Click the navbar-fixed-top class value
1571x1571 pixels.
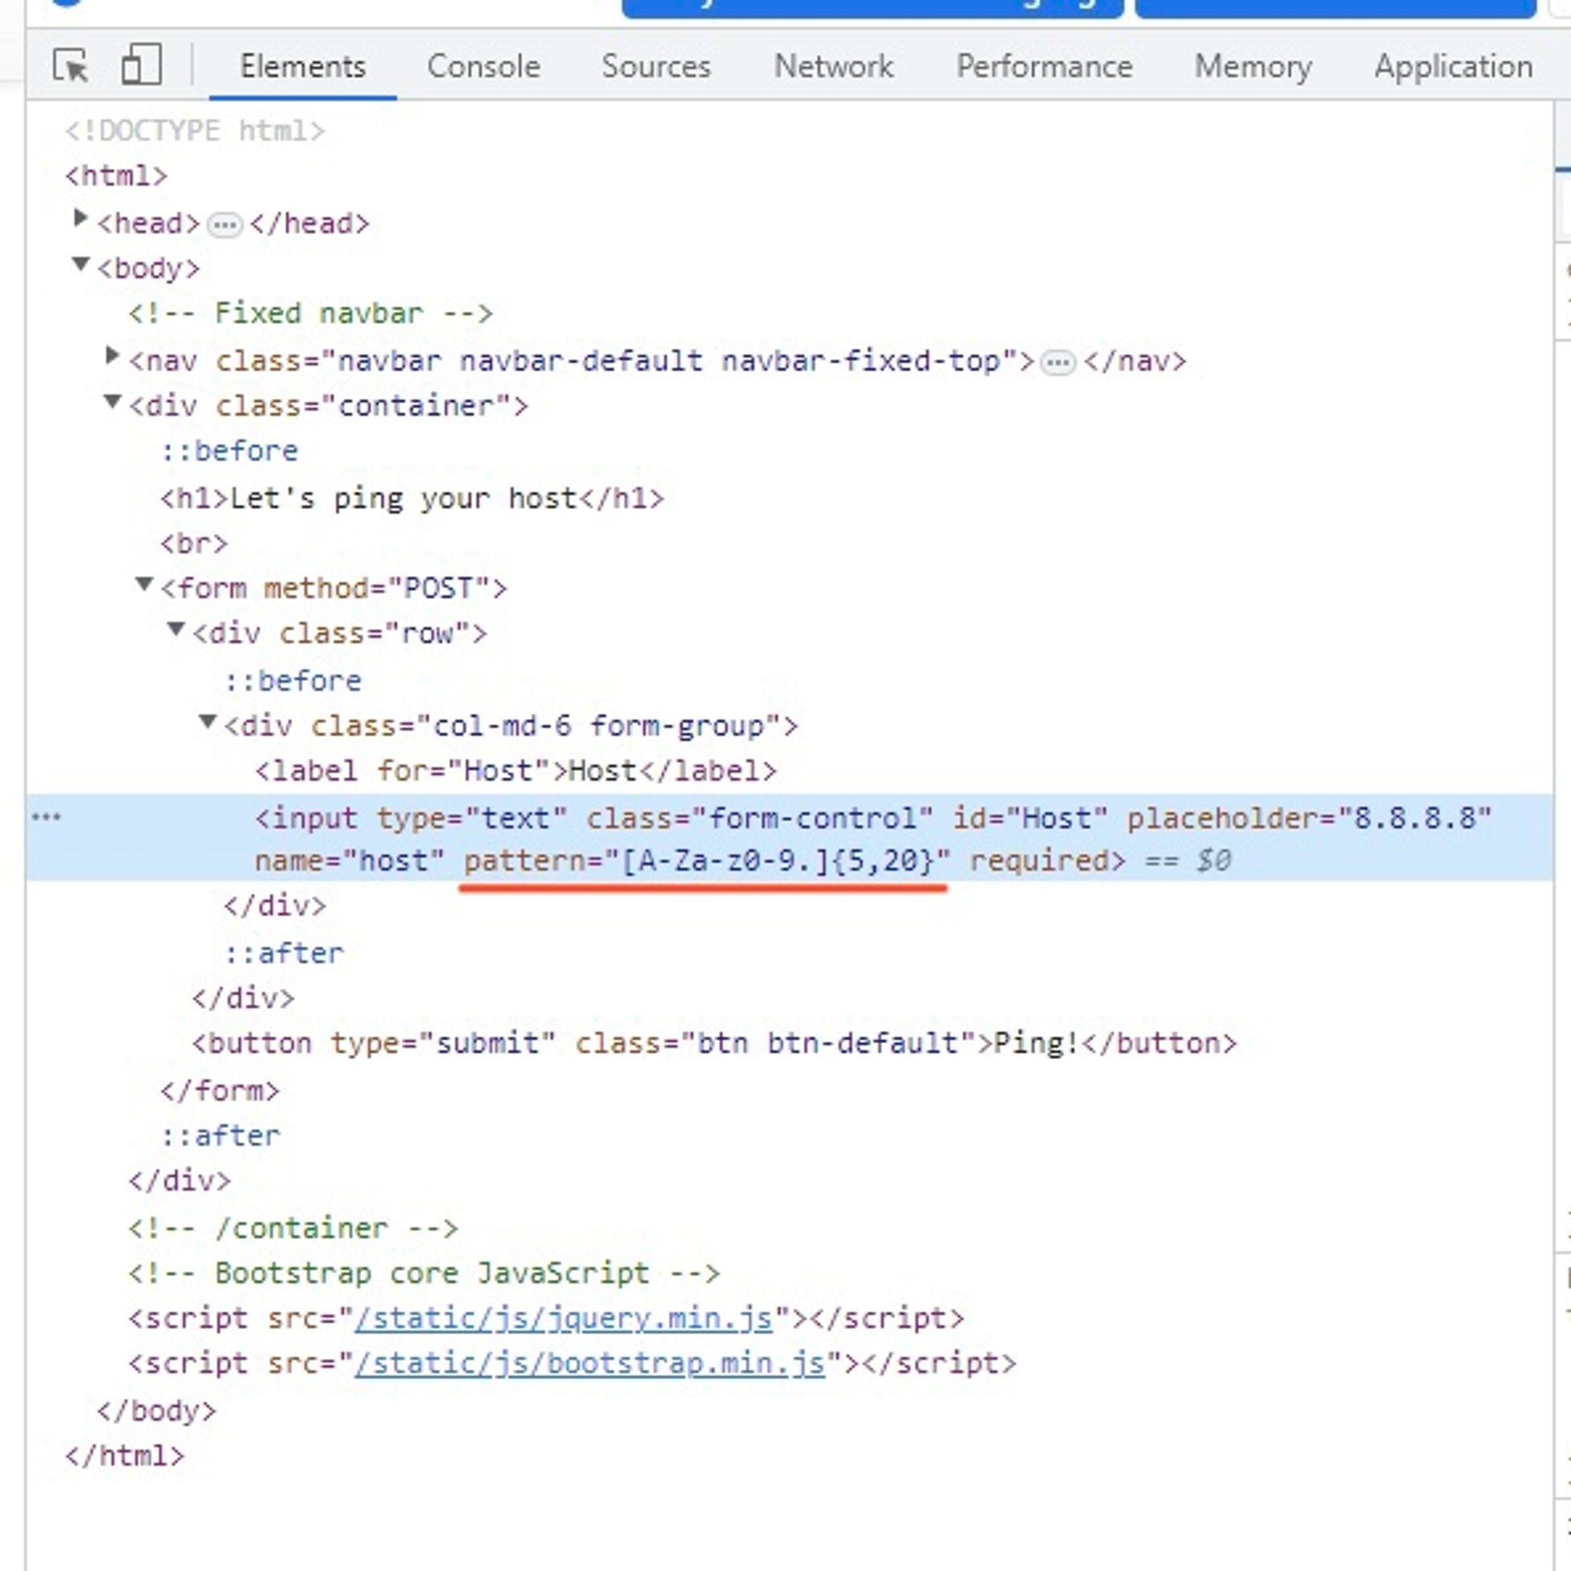coord(861,360)
